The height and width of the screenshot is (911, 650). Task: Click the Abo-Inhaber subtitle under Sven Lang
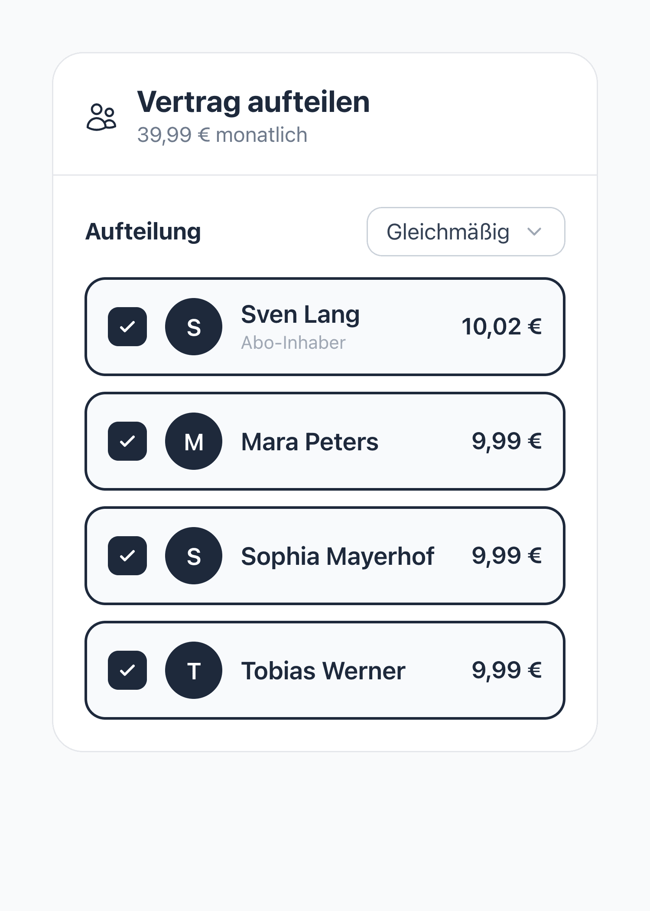[x=293, y=343]
